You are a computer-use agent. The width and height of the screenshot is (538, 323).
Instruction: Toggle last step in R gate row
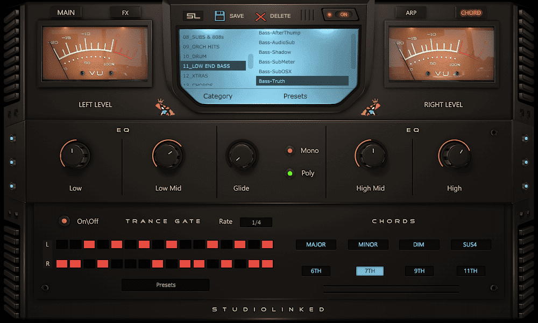(x=267, y=264)
